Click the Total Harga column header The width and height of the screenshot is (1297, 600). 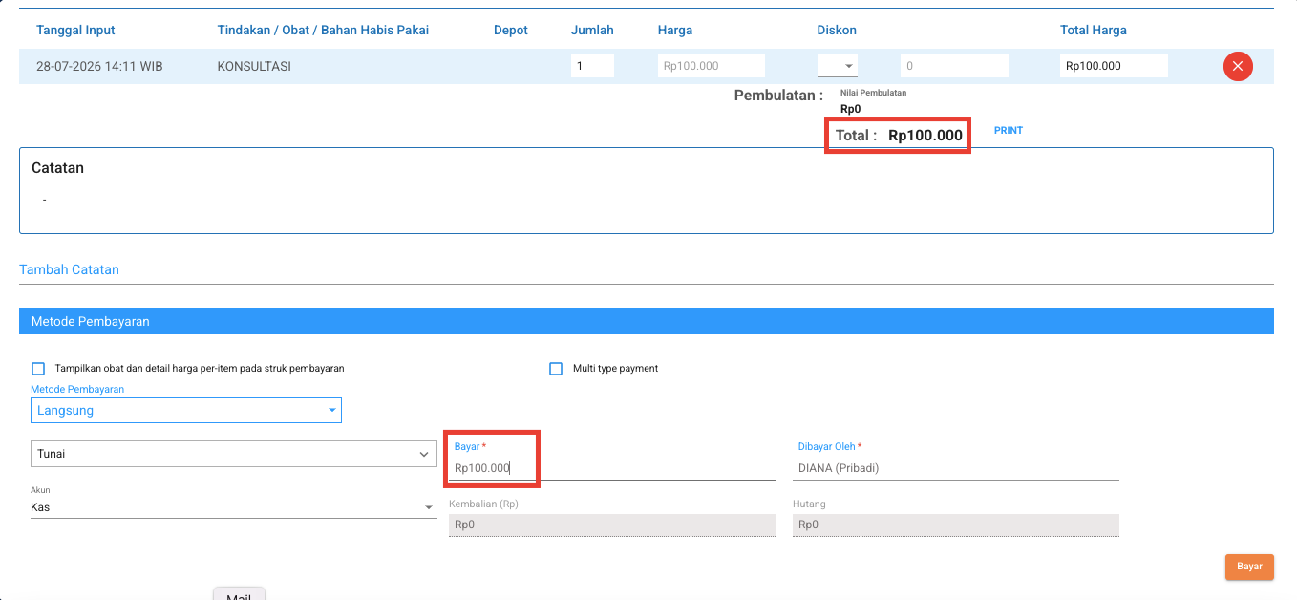pyautogui.click(x=1094, y=31)
